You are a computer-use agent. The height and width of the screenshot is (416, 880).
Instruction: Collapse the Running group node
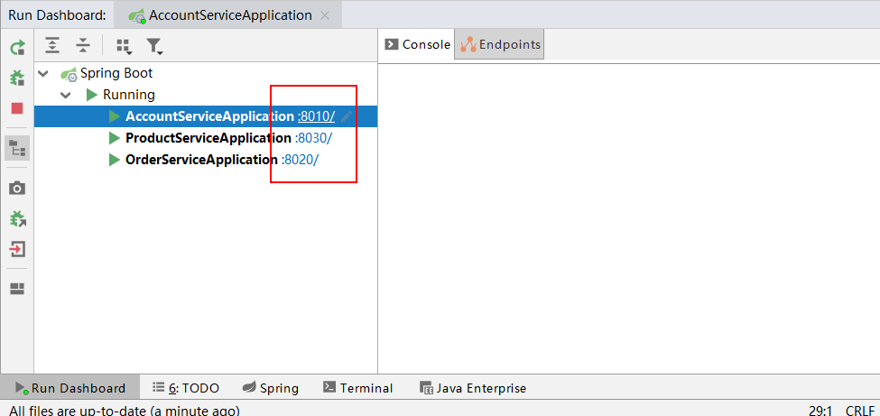pyautogui.click(x=65, y=95)
